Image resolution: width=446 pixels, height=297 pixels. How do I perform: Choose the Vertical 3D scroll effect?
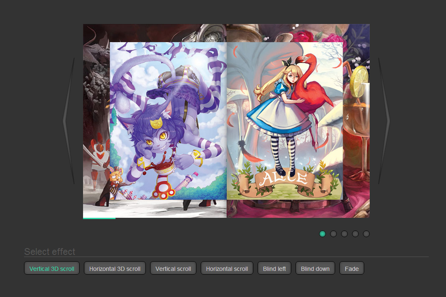[52, 268]
